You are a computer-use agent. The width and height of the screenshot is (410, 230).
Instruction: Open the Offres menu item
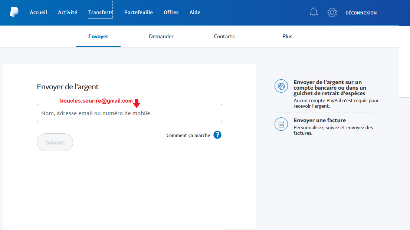[171, 12]
